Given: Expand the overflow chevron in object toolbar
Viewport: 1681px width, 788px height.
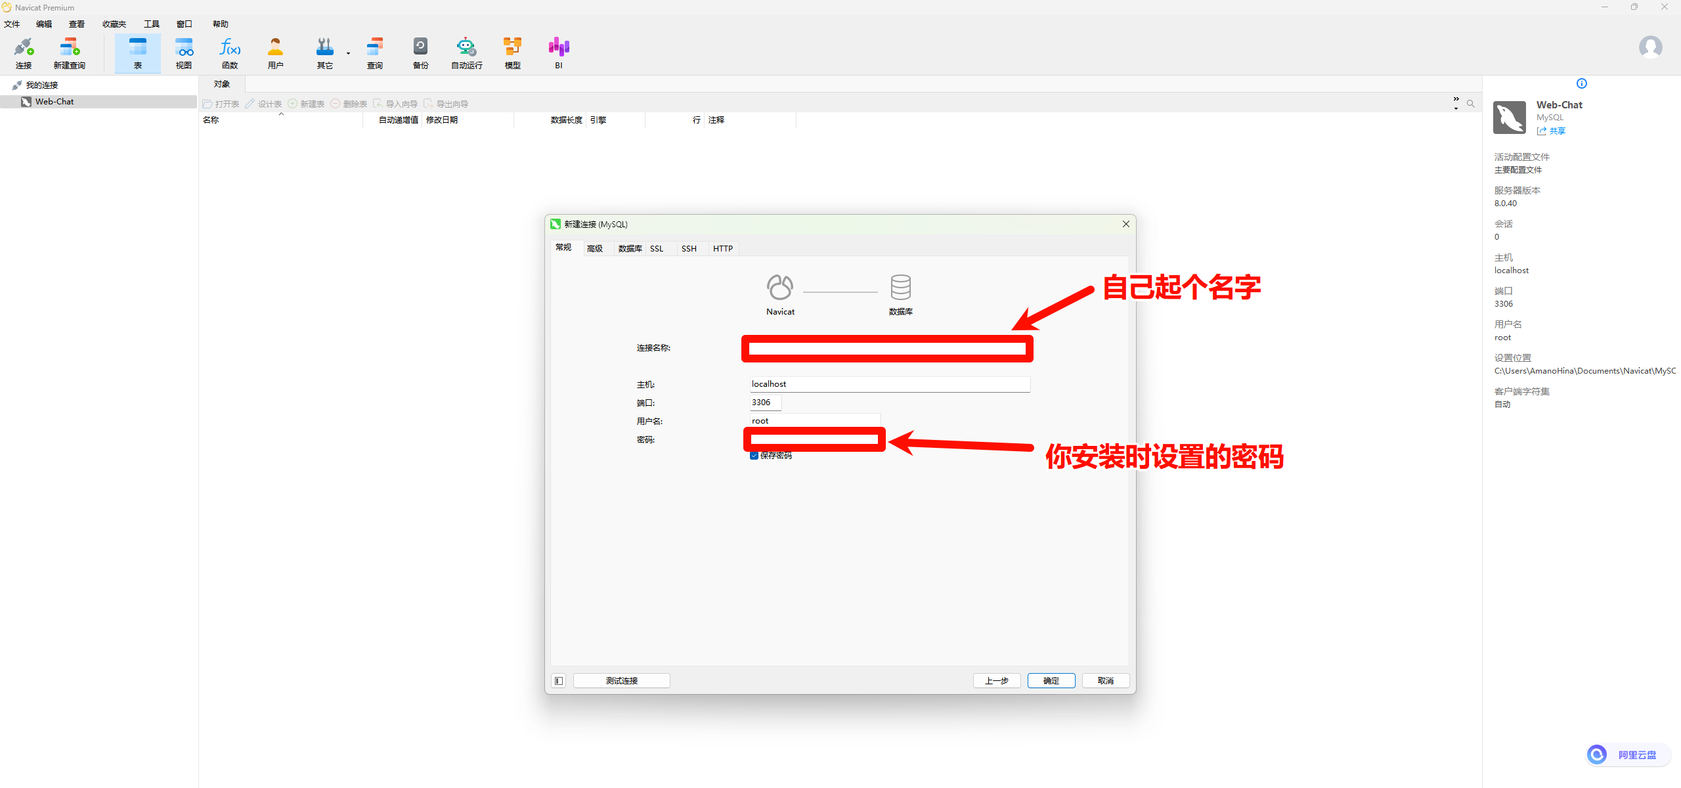Looking at the screenshot, I should [x=1456, y=103].
